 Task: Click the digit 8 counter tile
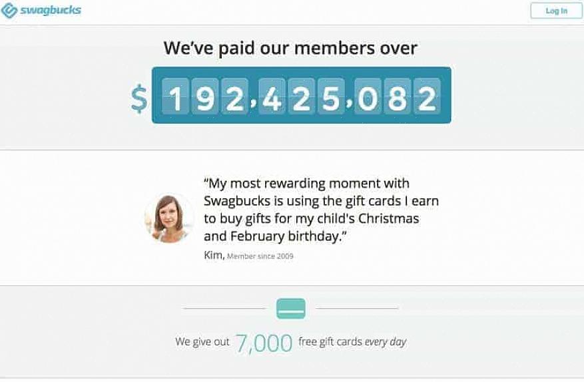pyautogui.click(x=398, y=96)
